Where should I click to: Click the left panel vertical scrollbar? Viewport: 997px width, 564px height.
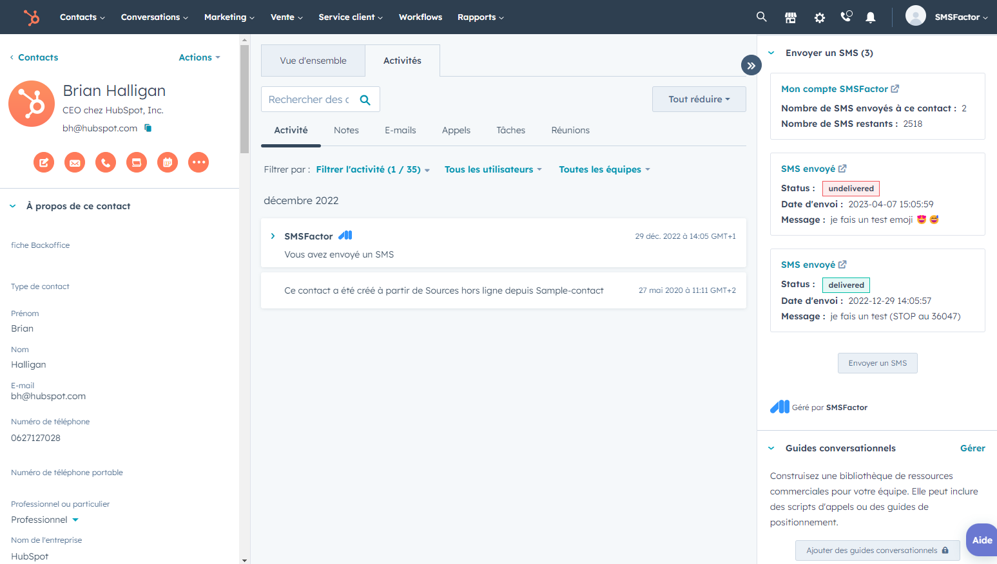click(244, 98)
